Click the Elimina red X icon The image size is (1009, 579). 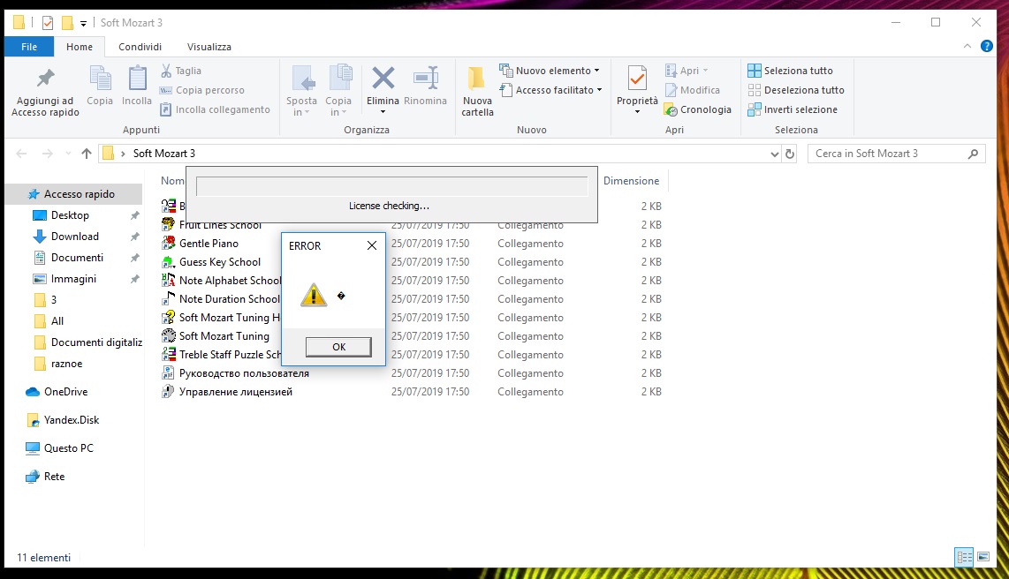tap(383, 79)
